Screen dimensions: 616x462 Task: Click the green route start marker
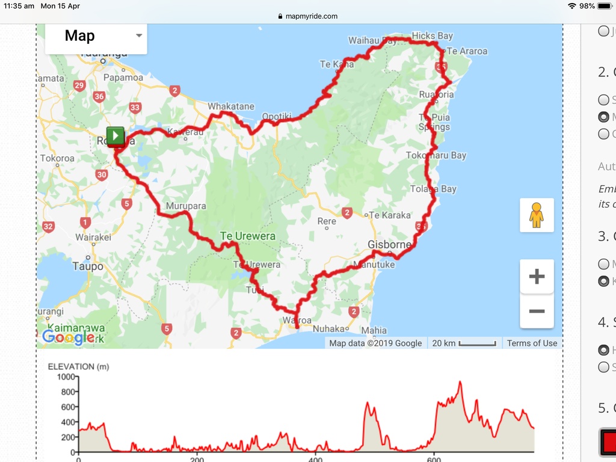coord(115,136)
